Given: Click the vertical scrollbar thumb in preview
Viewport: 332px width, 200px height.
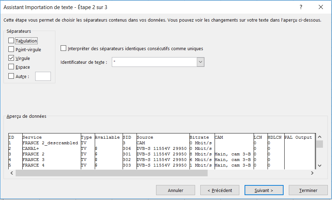Looking at the screenshot, I should [320, 144].
